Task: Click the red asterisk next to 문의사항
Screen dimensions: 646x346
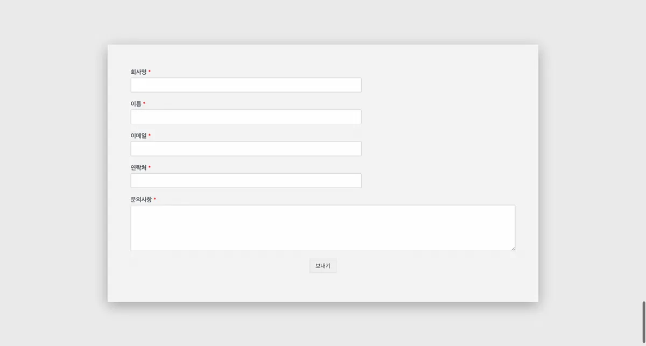Action: (155, 199)
